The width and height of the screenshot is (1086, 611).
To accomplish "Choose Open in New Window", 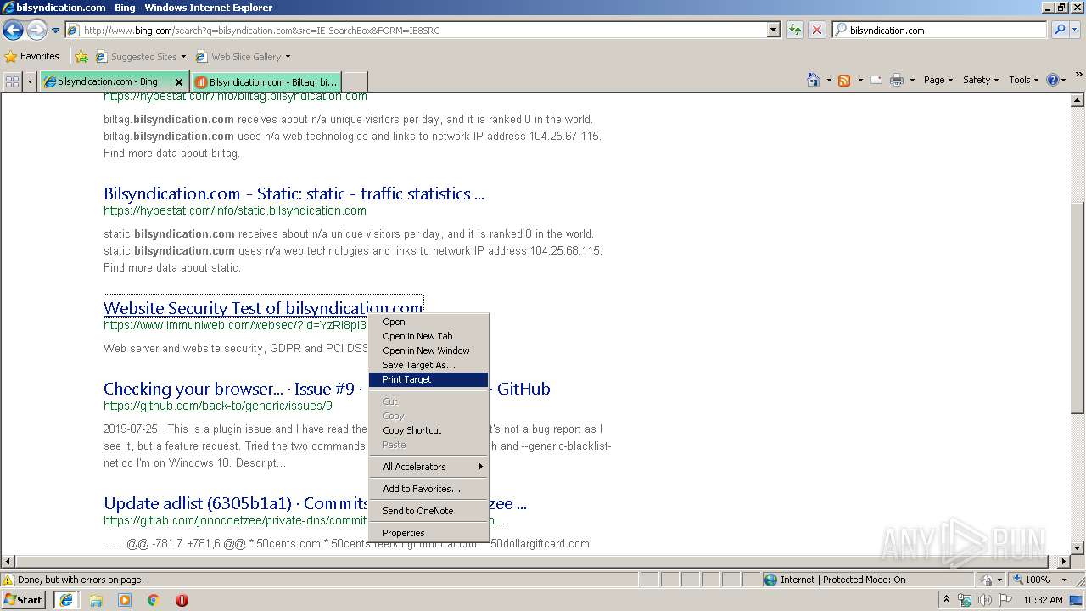I will click(x=428, y=350).
